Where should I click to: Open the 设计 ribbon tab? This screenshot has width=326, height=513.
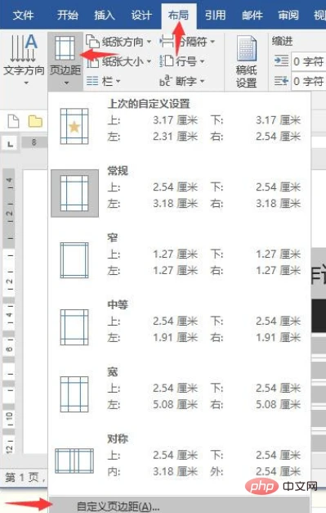point(141,15)
